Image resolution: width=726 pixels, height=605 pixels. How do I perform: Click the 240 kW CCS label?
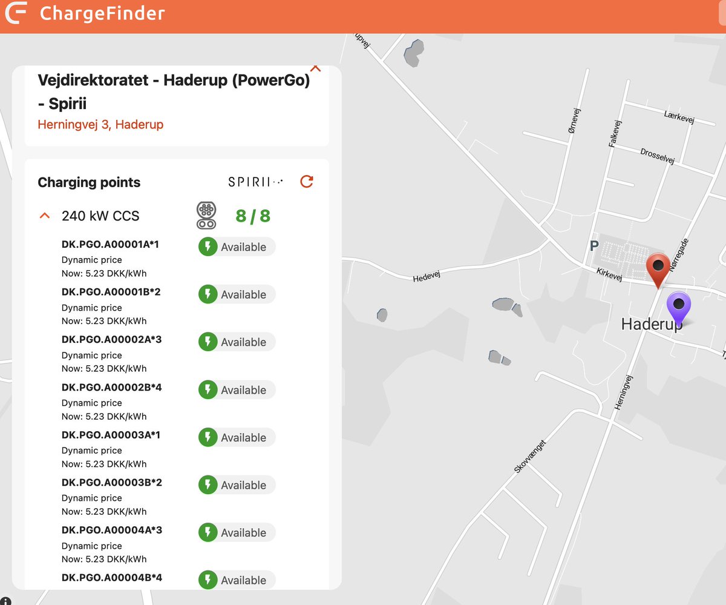pos(100,216)
